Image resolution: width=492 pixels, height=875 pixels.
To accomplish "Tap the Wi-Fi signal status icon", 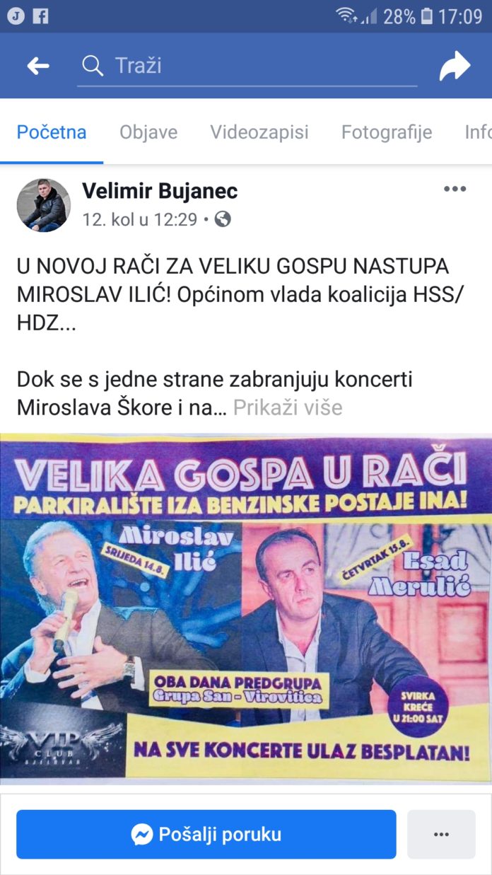I will (x=346, y=16).
